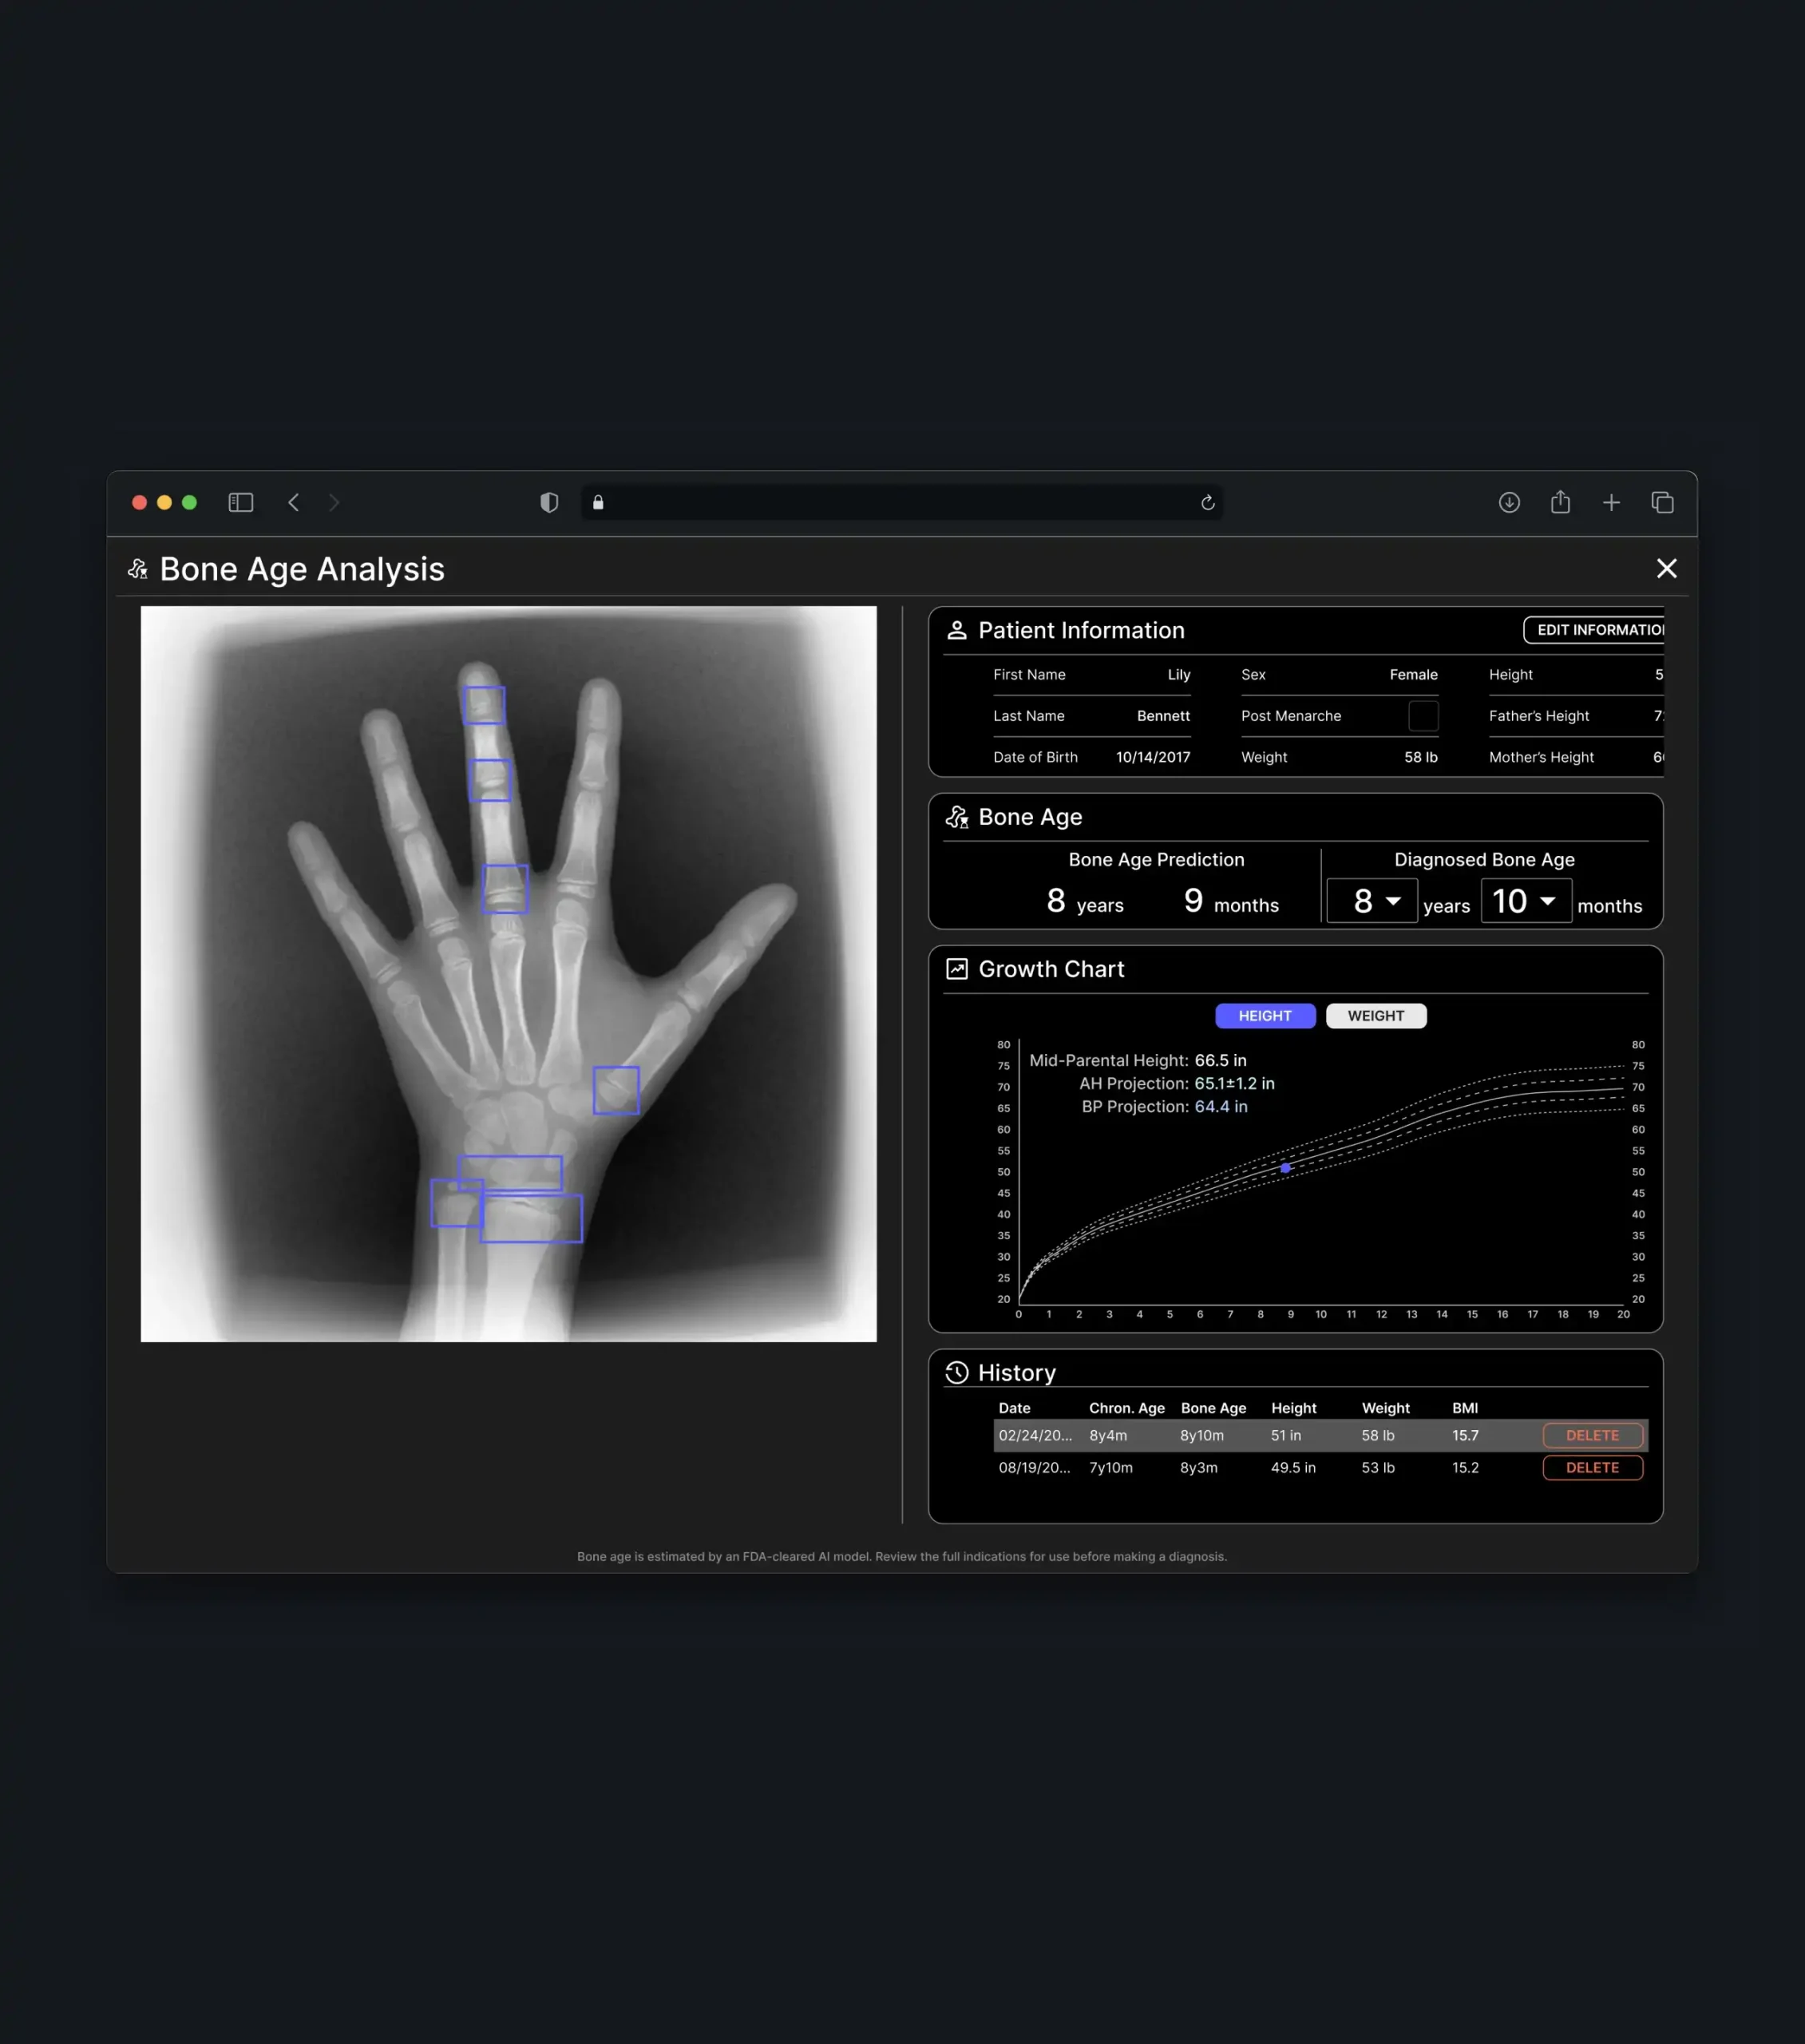Click the yellow minimize window dot
Screen dimensions: 1805x2044
(x=164, y=502)
